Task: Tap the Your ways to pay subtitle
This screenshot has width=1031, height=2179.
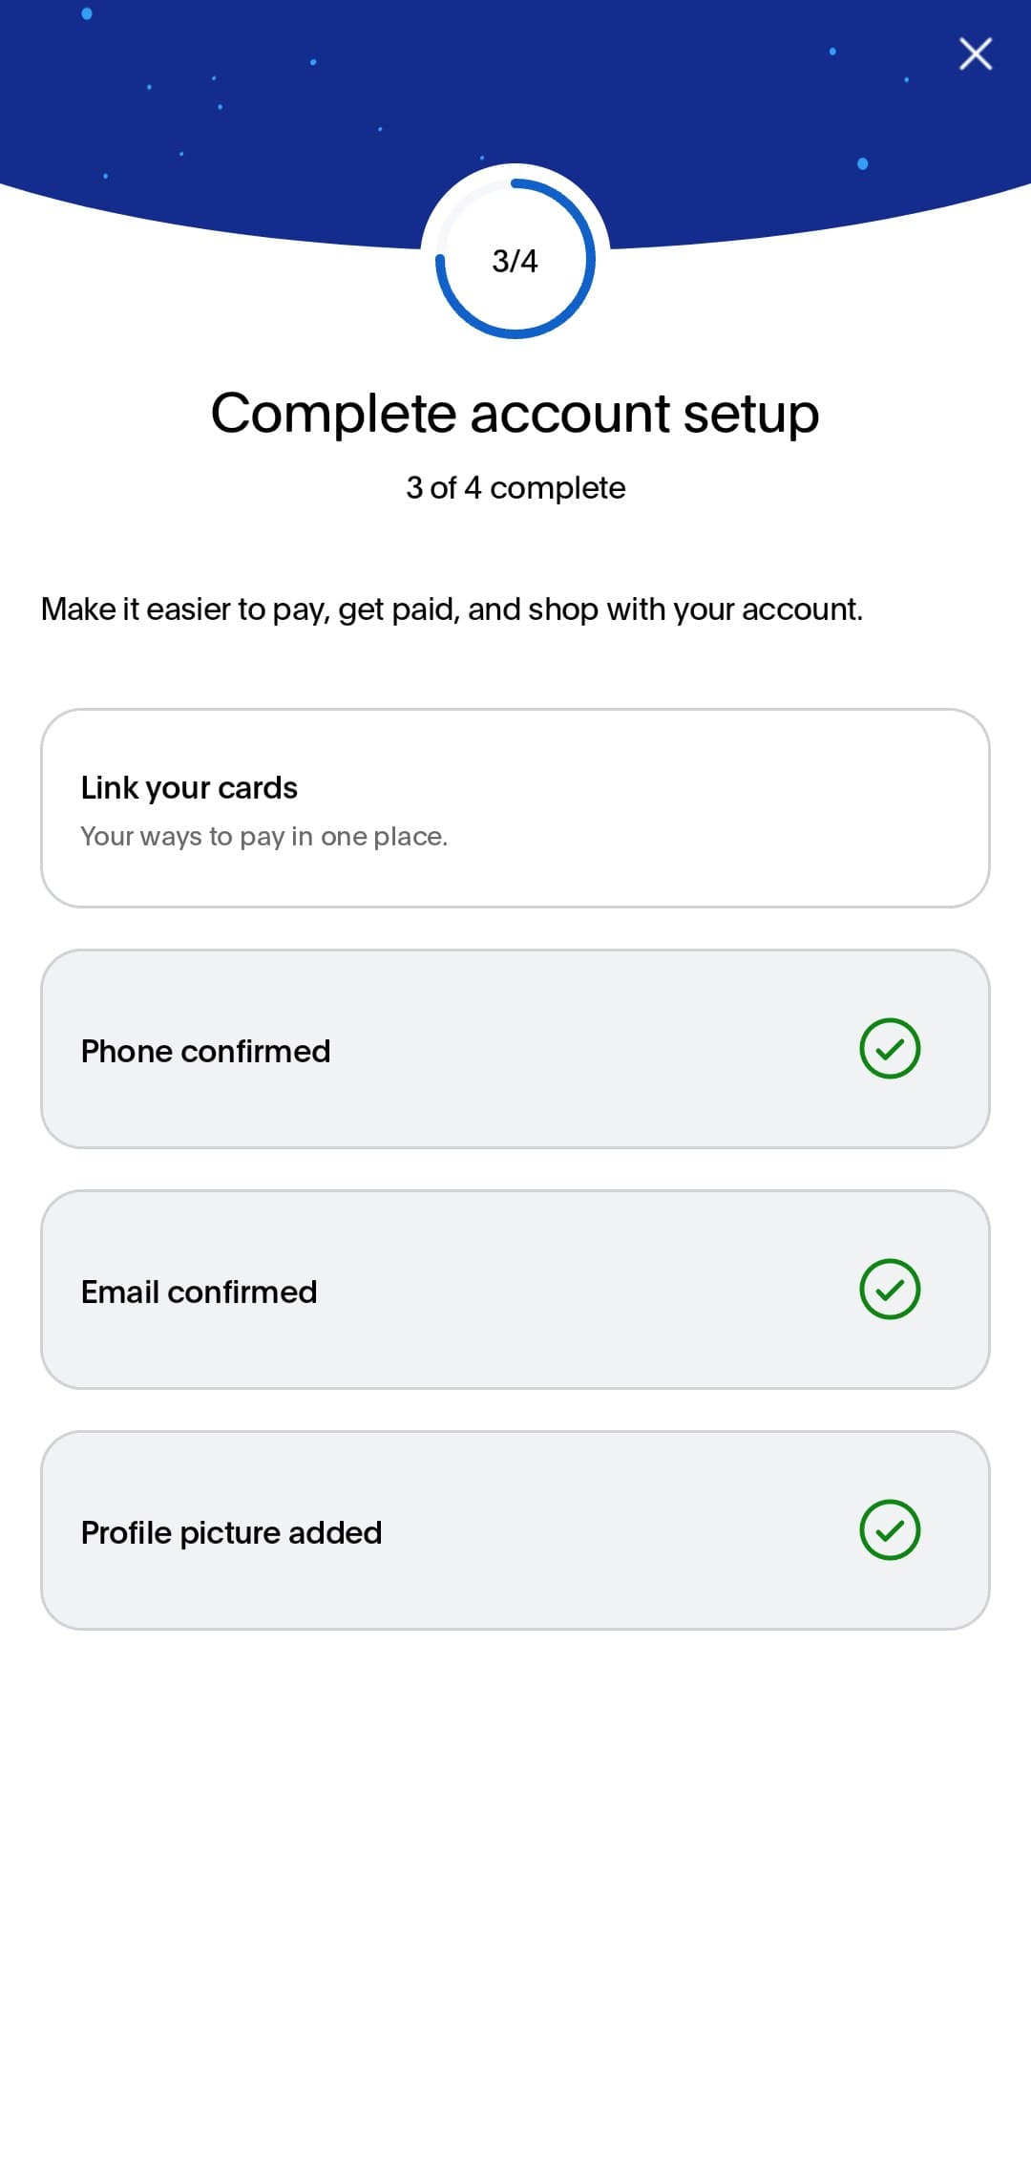Action: coord(264,837)
